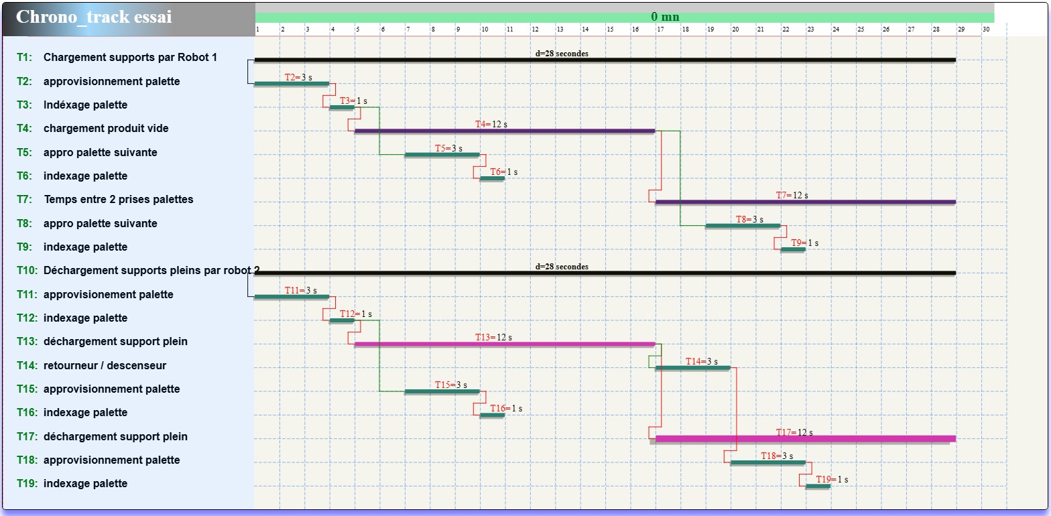Click second 17 on the time ruler
The image size is (1051, 516).
click(660, 29)
